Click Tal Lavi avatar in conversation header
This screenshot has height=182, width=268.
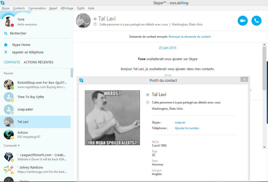tap(83, 21)
